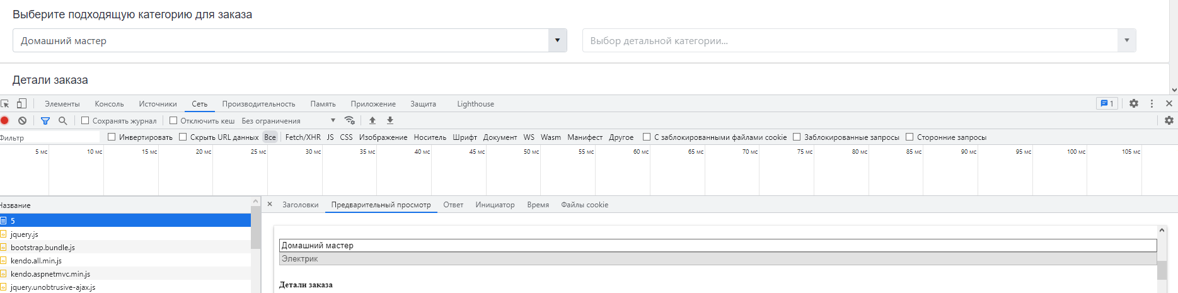The width and height of the screenshot is (1178, 293).
Task: Expand the "Домашний мастер" category dropdown
Action: [557, 40]
